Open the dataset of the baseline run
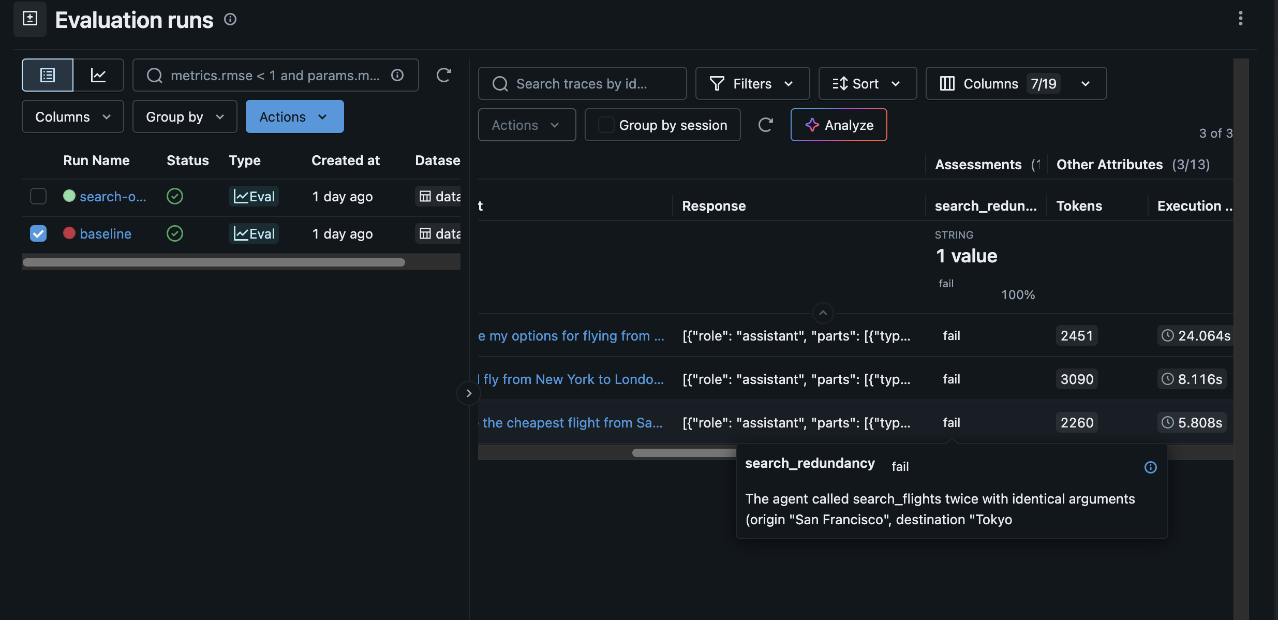Viewport: 1278px width, 620px height. [x=439, y=233]
